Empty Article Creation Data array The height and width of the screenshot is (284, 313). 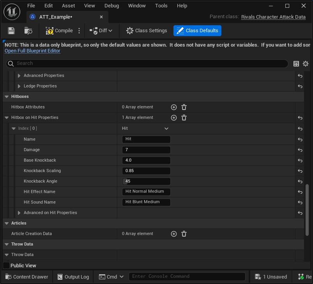(x=184, y=234)
